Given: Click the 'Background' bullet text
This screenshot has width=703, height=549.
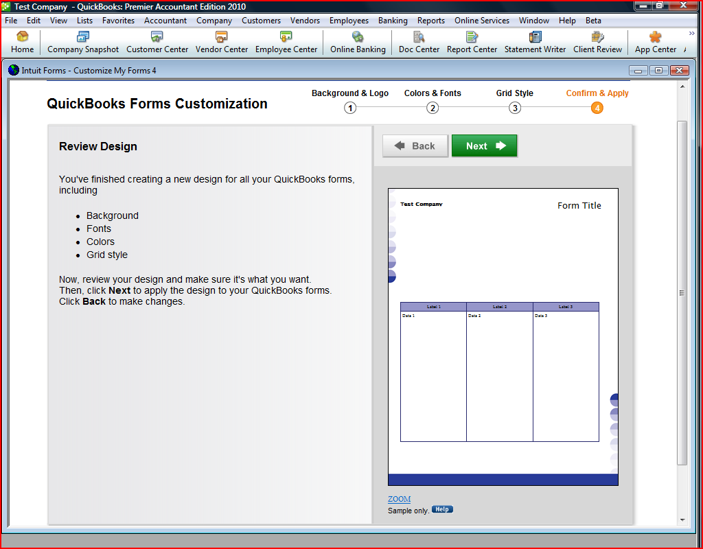Looking at the screenshot, I should click(113, 215).
